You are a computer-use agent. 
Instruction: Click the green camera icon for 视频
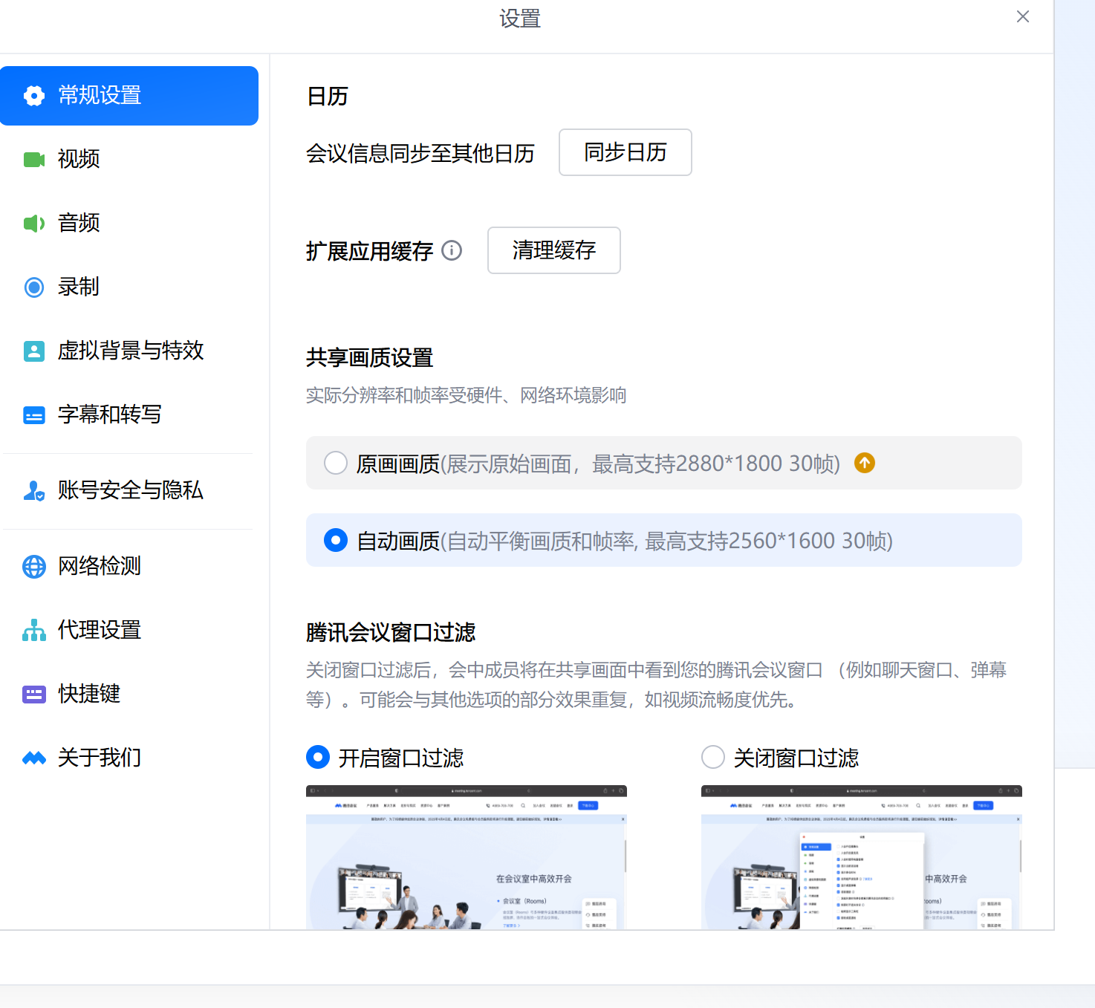click(x=34, y=160)
